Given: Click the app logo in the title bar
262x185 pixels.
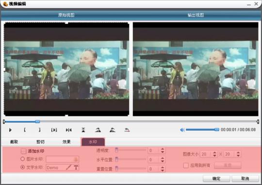Looking at the screenshot, I should 5,4.
